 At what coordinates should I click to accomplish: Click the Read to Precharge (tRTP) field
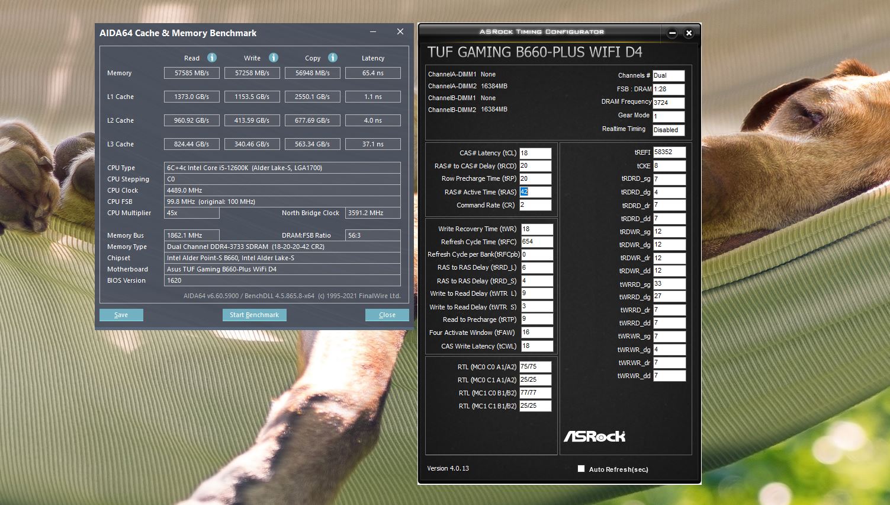pos(537,319)
